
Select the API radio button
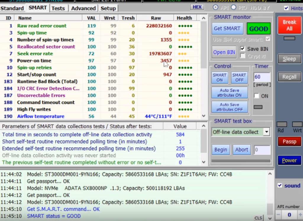[x=215, y=7]
